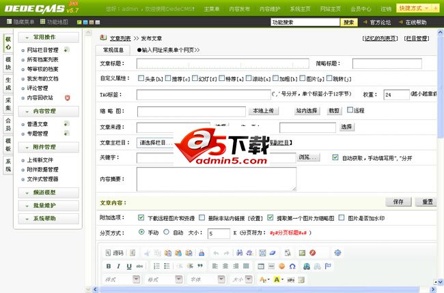Open the 栏目管理 link at top right
This screenshot has width=444, height=293.
coord(417,38)
